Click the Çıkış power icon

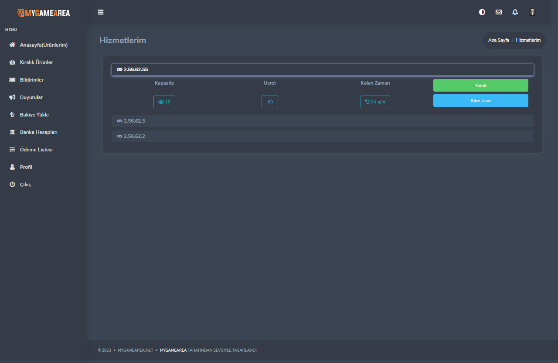tap(12, 185)
